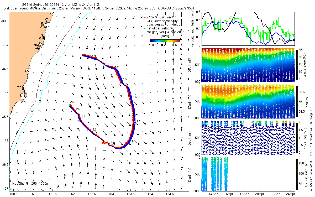The width and height of the screenshot is (315, 197).
Task: Click the '16Apr' date tick label
Action: click(x=229, y=194)
